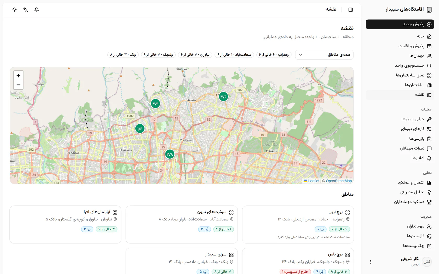Click the اعلان‌ها bell icon in the sidebar

429,158
